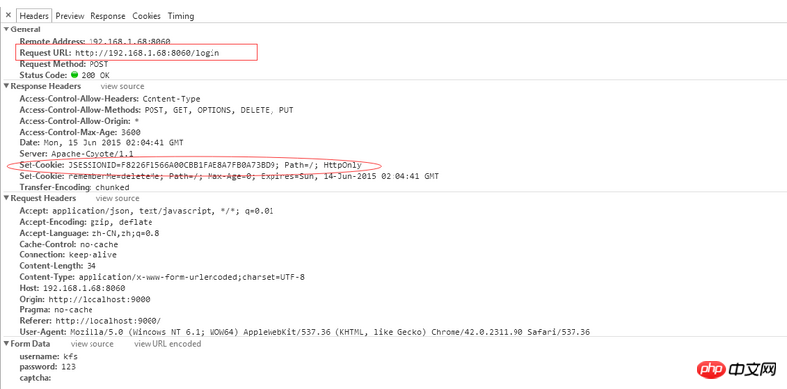This screenshot has height=389, width=787.
Task: Close the request details panel
Action: tap(8, 15)
